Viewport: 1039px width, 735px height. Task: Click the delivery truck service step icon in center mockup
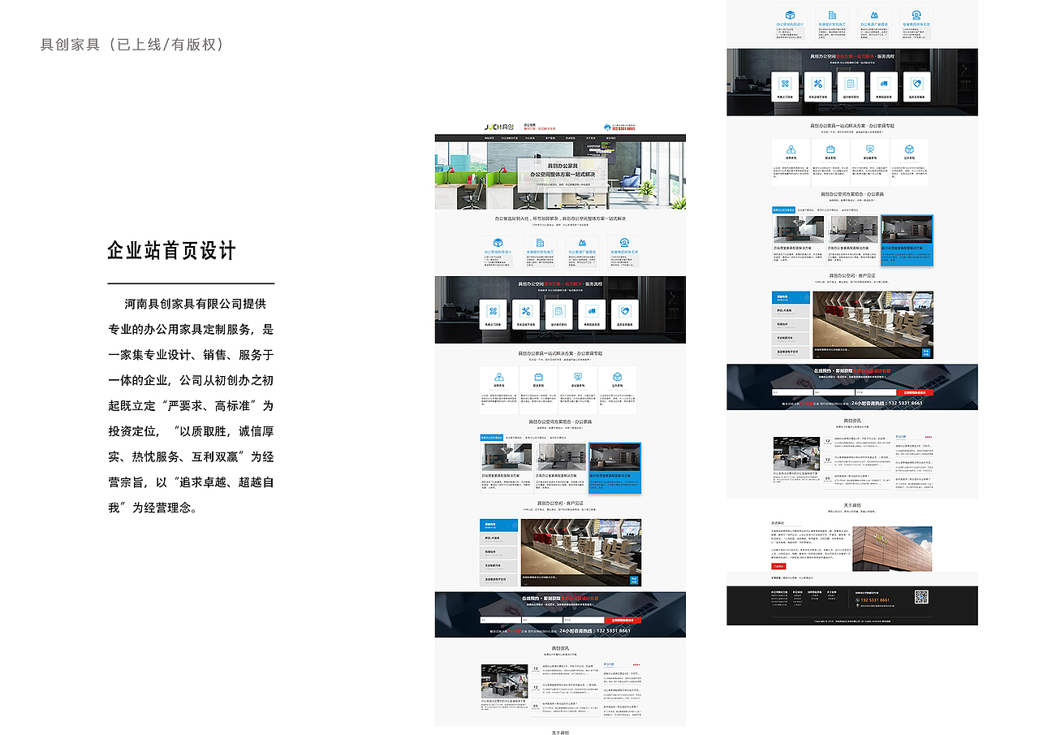point(592,310)
